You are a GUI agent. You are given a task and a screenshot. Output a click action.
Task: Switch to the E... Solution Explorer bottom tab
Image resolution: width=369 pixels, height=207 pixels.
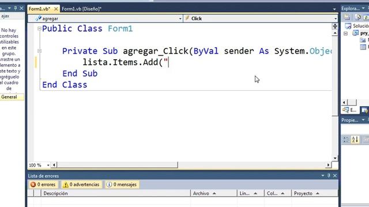(350, 110)
